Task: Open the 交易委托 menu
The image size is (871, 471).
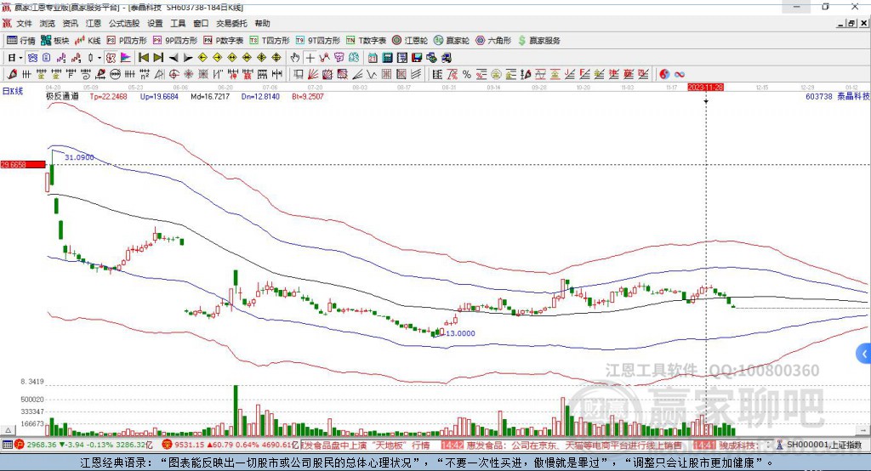Action: pyautogui.click(x=231, y=23)
